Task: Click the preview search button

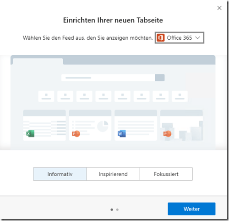Action: (x=160, y=78)
